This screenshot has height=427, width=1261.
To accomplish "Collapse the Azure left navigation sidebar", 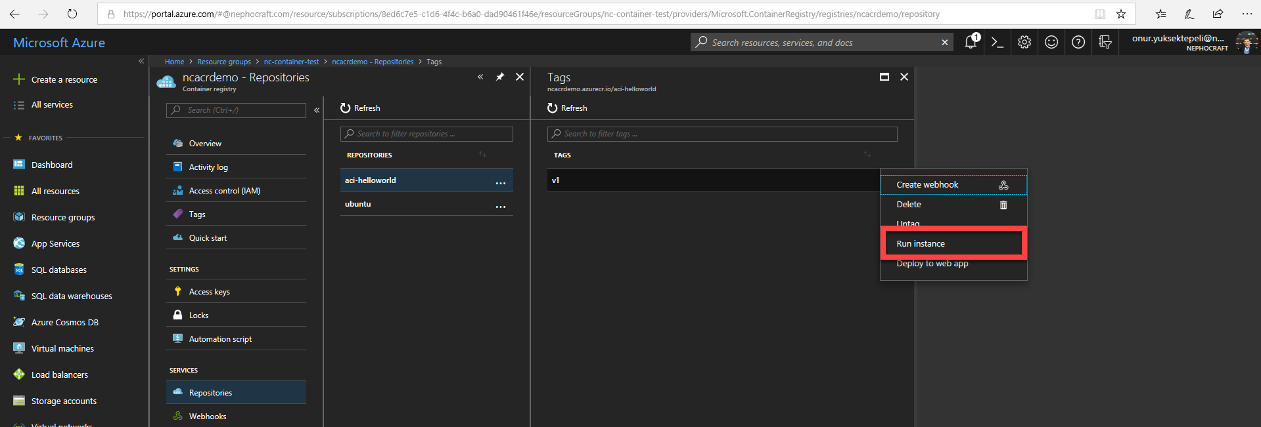I will 141,61.
